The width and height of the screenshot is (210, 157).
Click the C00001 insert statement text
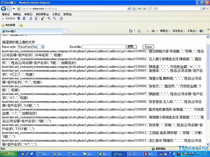(103, 53)
